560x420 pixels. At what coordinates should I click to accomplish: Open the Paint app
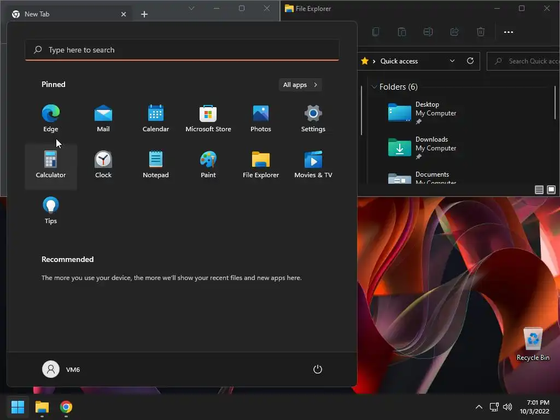pyautogui.click(x=208, y=165)
